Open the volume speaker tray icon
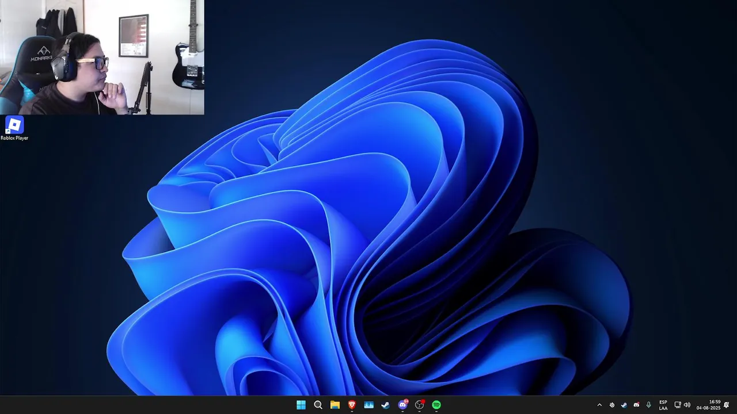The image size is (737, 414). pyautogui.click(x=687, y=405)
